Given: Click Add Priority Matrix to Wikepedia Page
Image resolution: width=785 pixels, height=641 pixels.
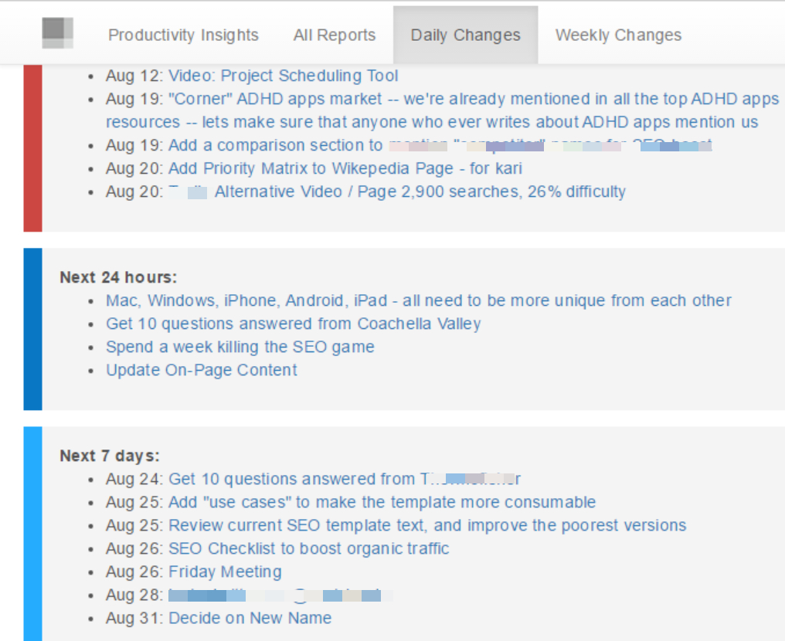Looking at the screenshot, I should (345, 168).
